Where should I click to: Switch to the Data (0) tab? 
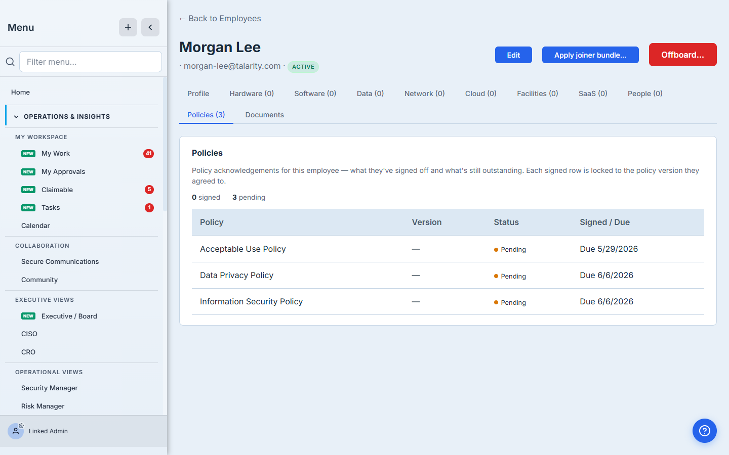click(x=371, y=94)
